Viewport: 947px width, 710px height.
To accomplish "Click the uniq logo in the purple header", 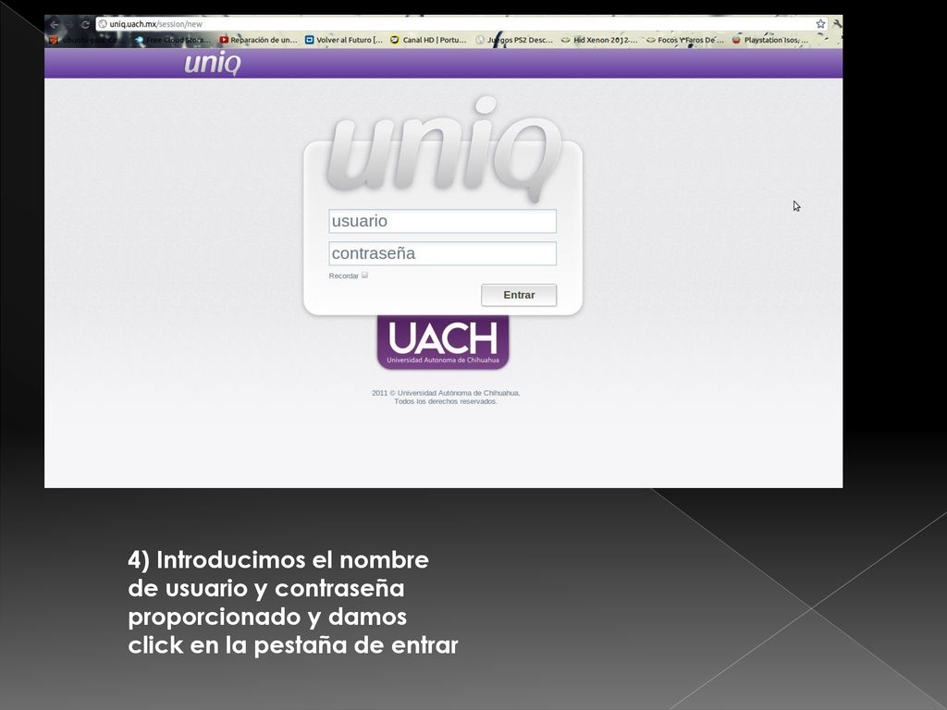I will tap(213, 63).
